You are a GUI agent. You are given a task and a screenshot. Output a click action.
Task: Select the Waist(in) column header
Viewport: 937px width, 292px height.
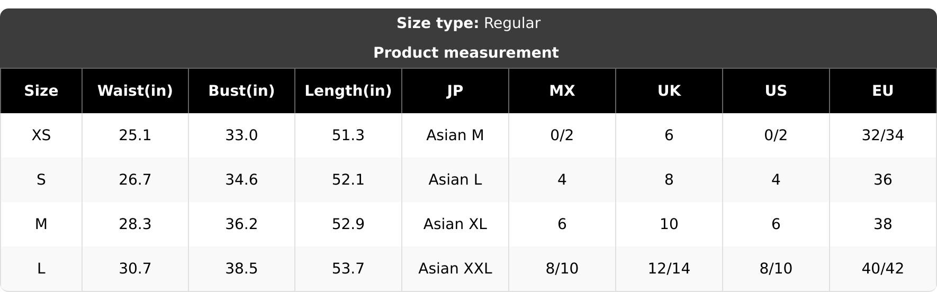pos(136,91)
